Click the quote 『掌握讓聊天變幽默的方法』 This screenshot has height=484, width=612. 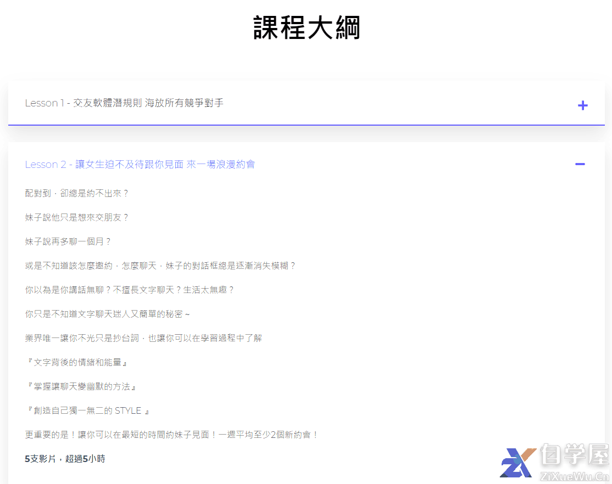81,386
